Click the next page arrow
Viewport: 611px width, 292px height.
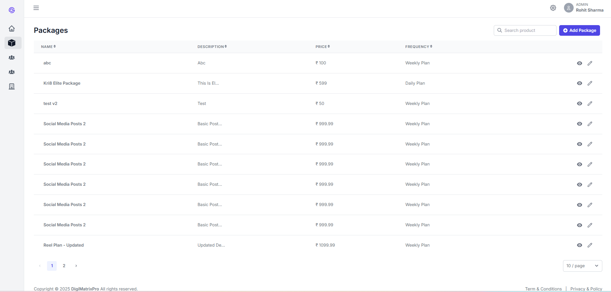click(76, 266)
